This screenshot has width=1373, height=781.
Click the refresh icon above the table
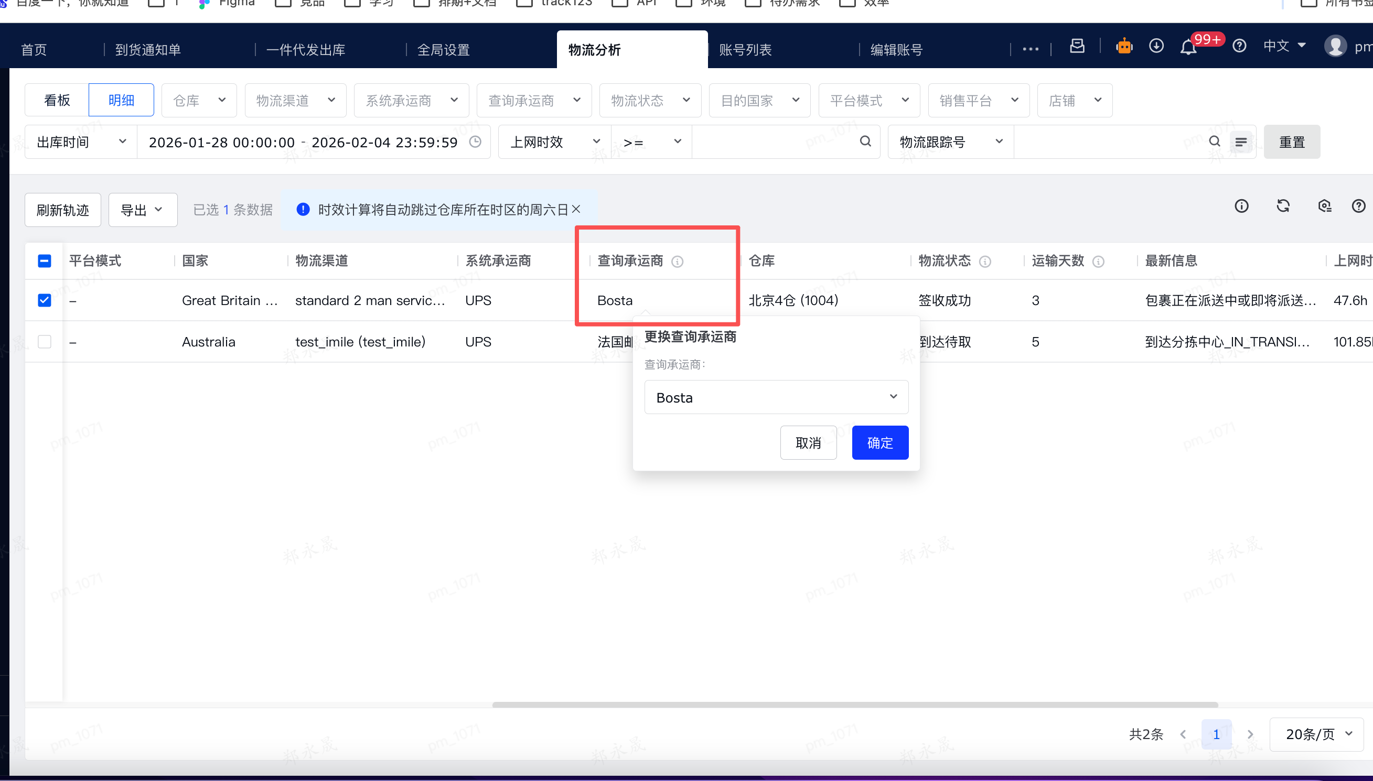coord(1283,206)
